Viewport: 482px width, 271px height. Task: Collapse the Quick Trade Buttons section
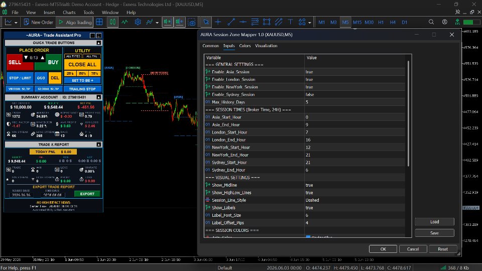click(99, 43)
